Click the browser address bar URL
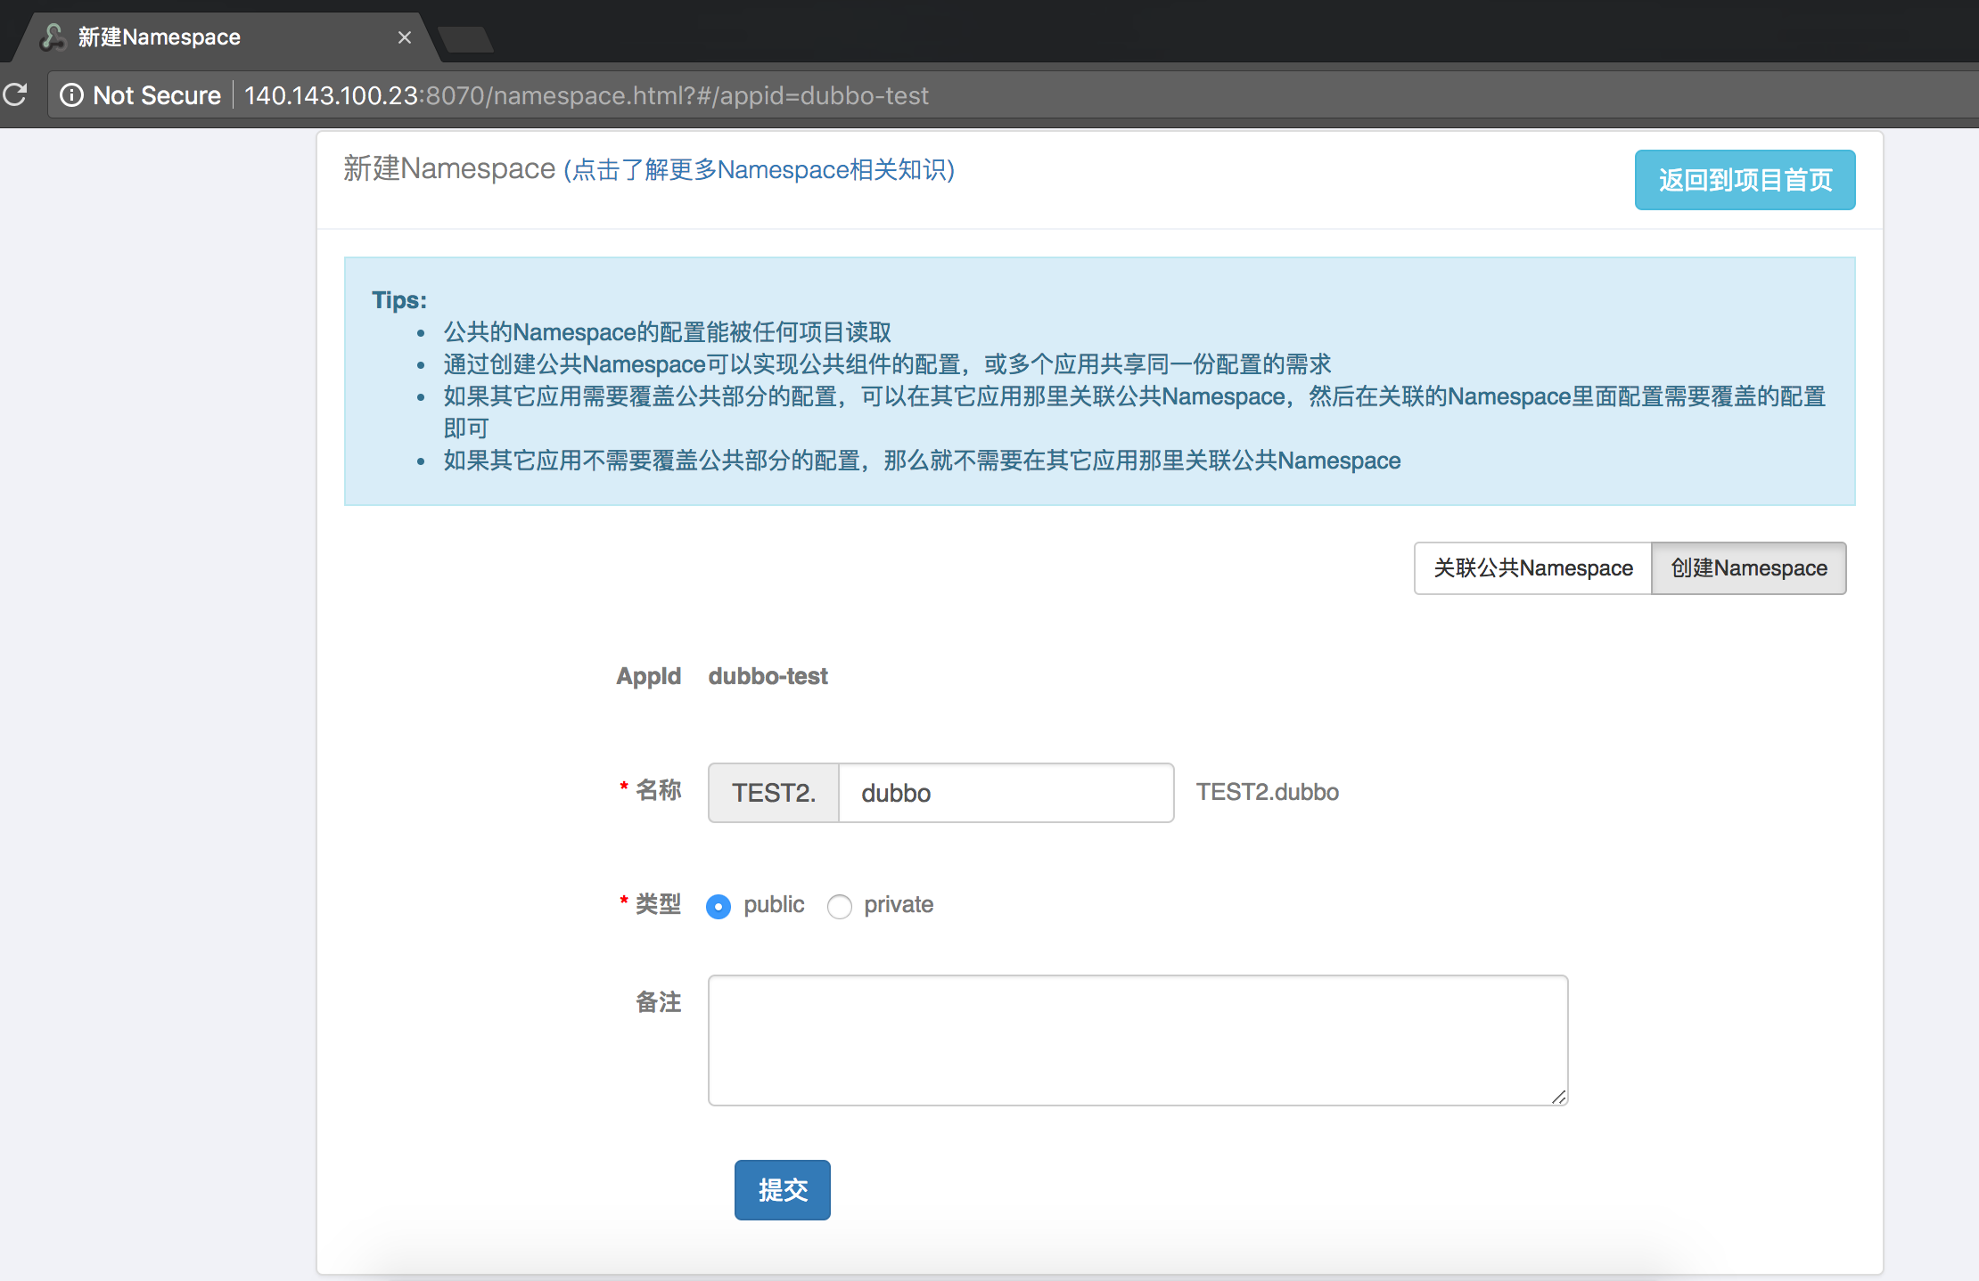The image size is (1979, 1281). pyautogui.click(x=586, y=95)
